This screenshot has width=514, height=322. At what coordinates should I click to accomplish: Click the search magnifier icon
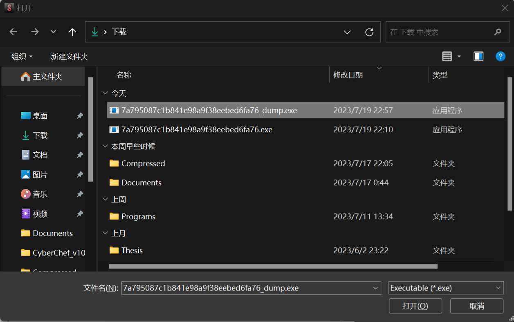coord(497,32)
